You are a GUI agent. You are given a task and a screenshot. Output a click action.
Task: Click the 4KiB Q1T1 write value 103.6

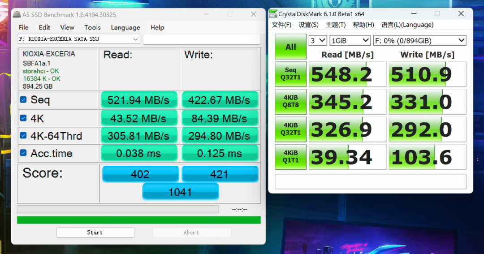point(427,157)
